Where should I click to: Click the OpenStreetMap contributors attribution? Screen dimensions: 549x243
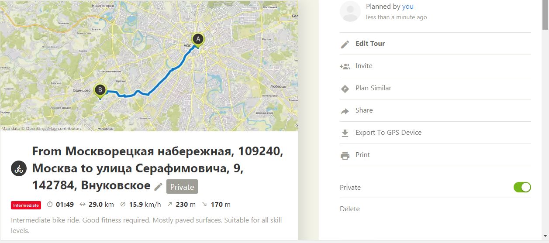pyautogui.click(x=53, y=129)
